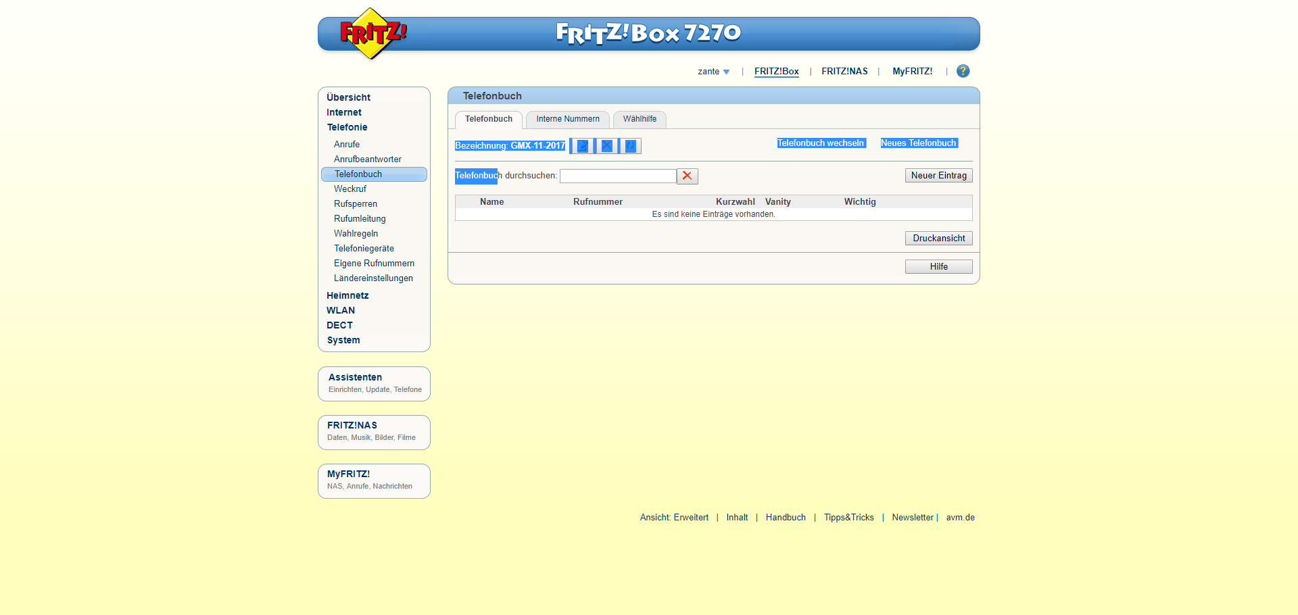Screen dimensions: 1298x615
Task: Open the MyFRITZ! sidebar panel
Action: pos(374,481)
